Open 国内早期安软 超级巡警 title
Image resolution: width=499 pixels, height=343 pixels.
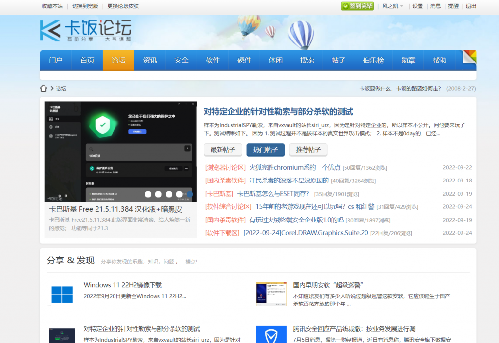pos(328,285)
